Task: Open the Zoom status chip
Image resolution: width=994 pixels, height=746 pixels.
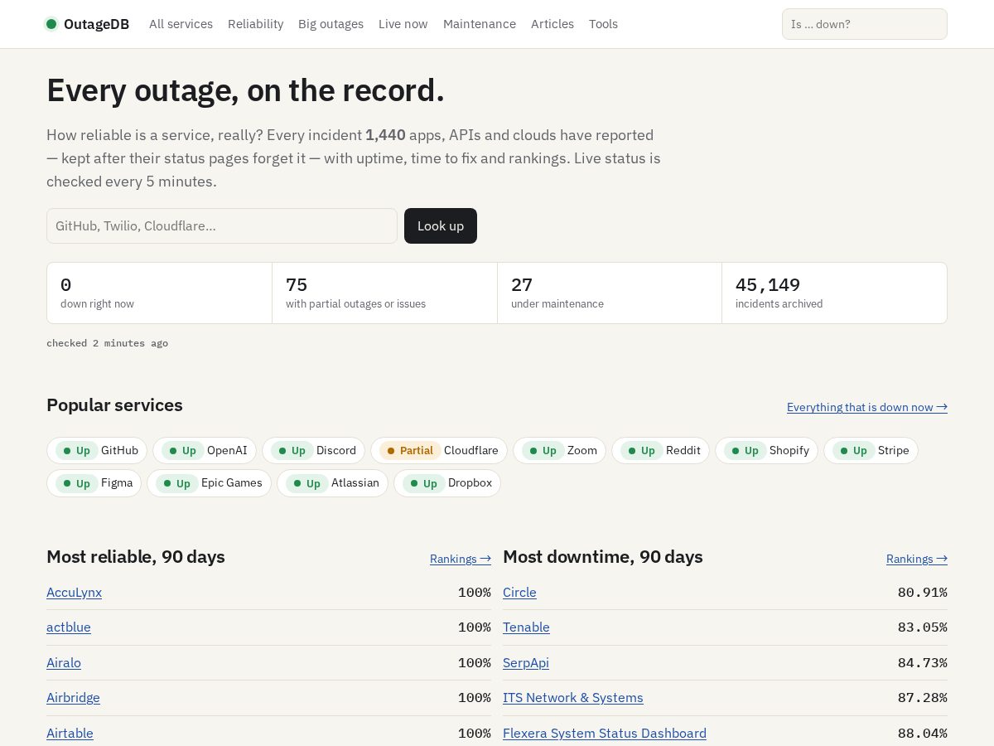Action: pyautogui.click(x=559, y=450)
